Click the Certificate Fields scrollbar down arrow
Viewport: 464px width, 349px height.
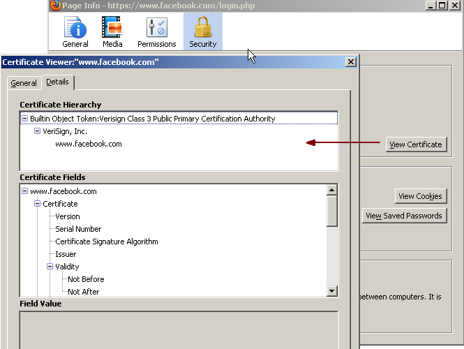[x=331, y=291]
